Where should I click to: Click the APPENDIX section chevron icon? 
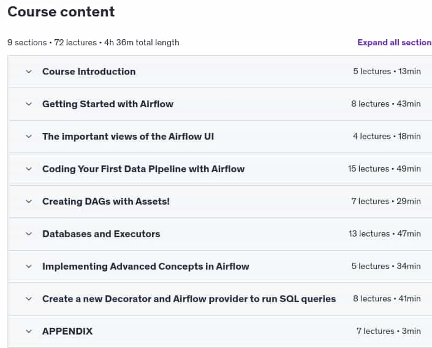[x=29, y=331]
